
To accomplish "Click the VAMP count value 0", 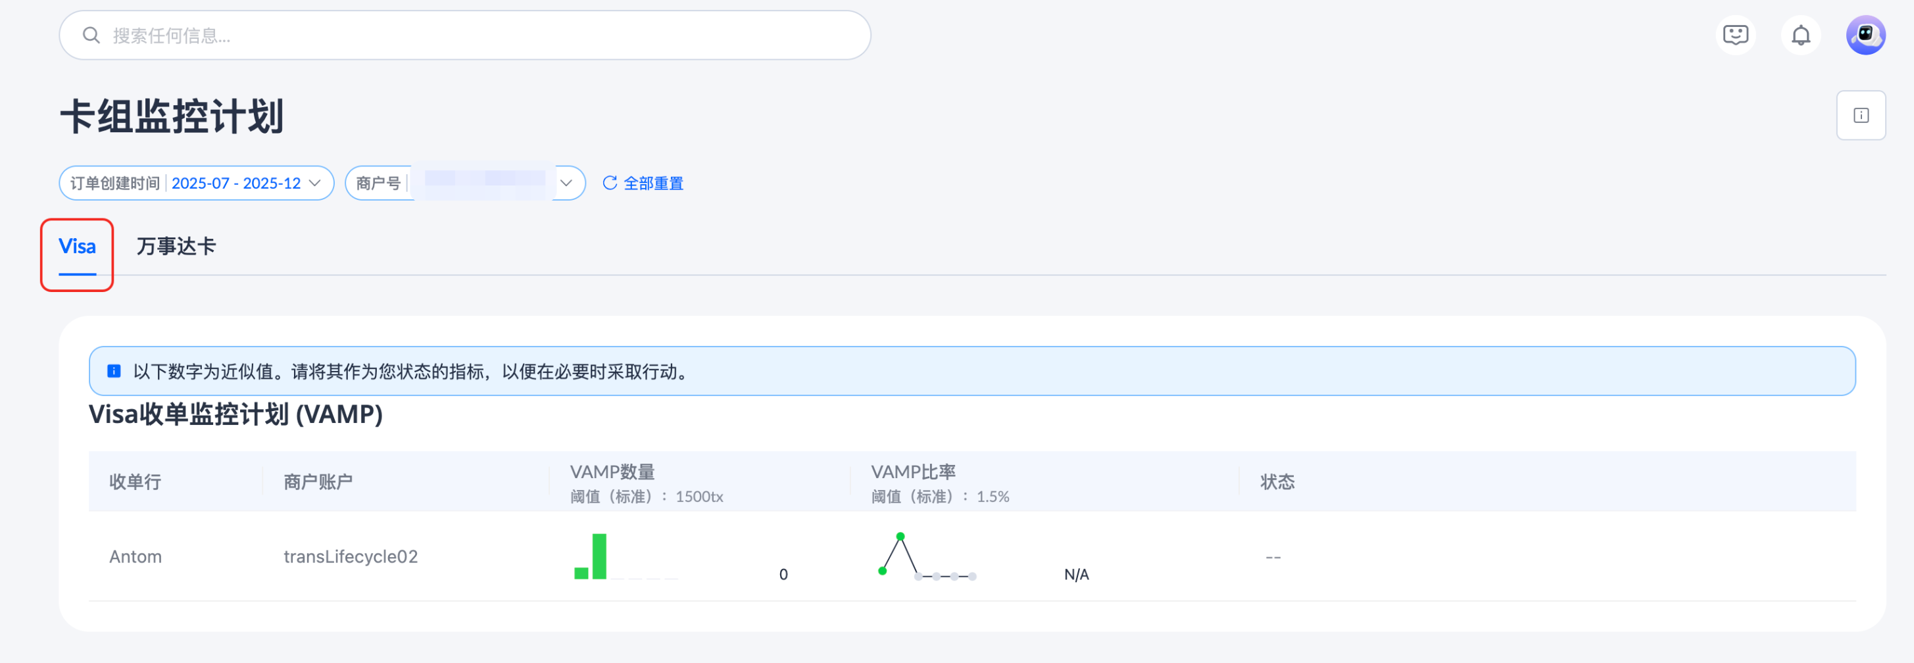I will [783, 575].
